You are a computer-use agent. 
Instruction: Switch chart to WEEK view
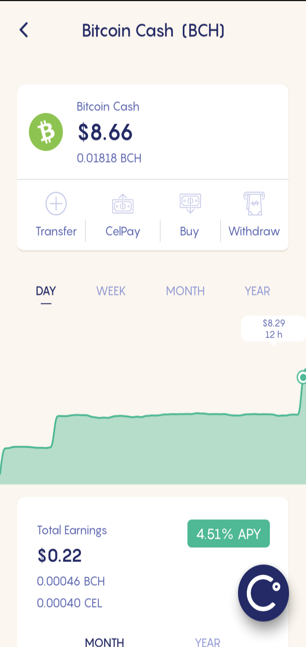click(111, 291)
